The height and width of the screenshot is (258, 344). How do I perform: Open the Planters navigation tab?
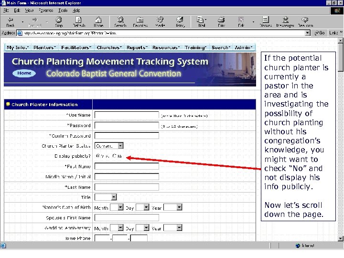click(x=45, y=47)
